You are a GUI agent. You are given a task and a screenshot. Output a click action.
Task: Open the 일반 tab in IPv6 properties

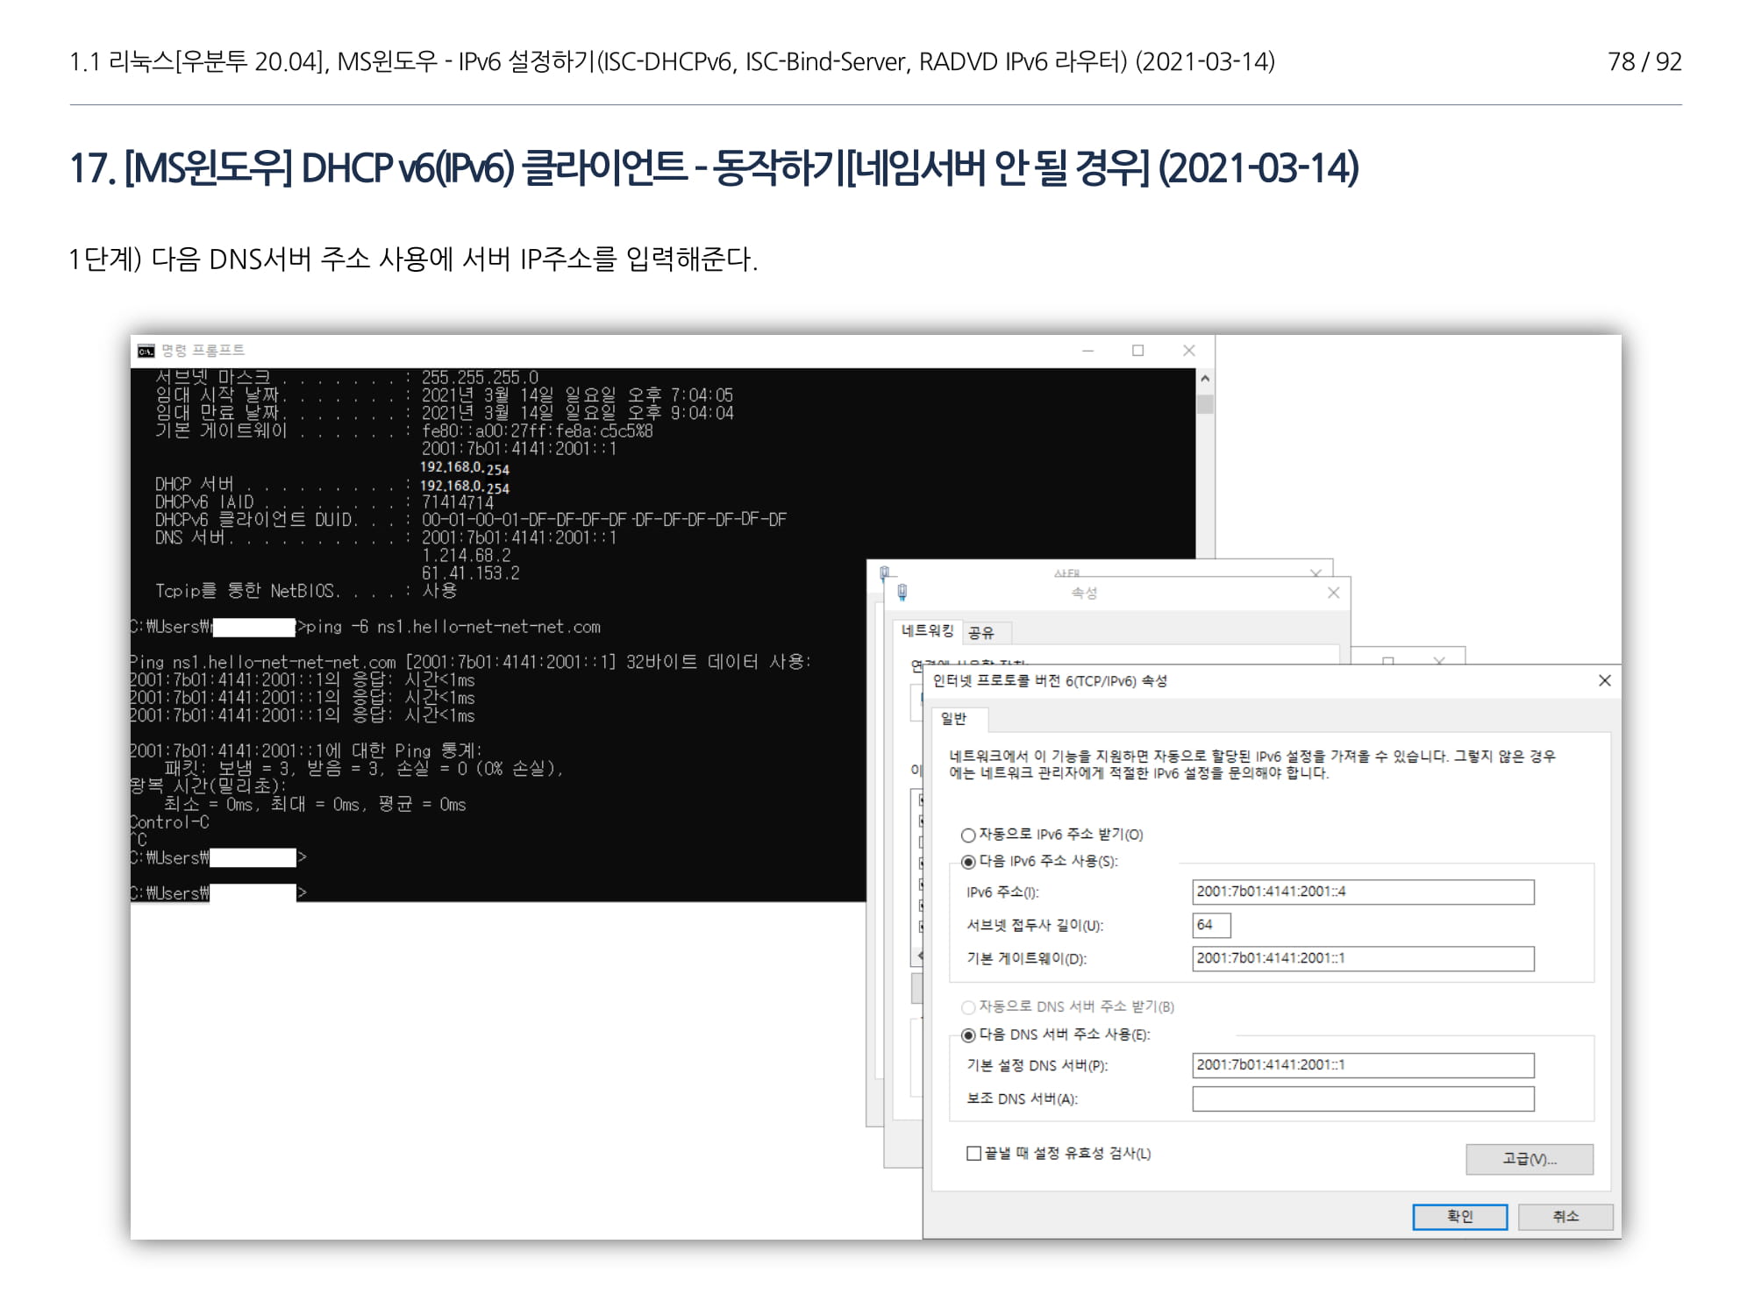coord(953,719)
